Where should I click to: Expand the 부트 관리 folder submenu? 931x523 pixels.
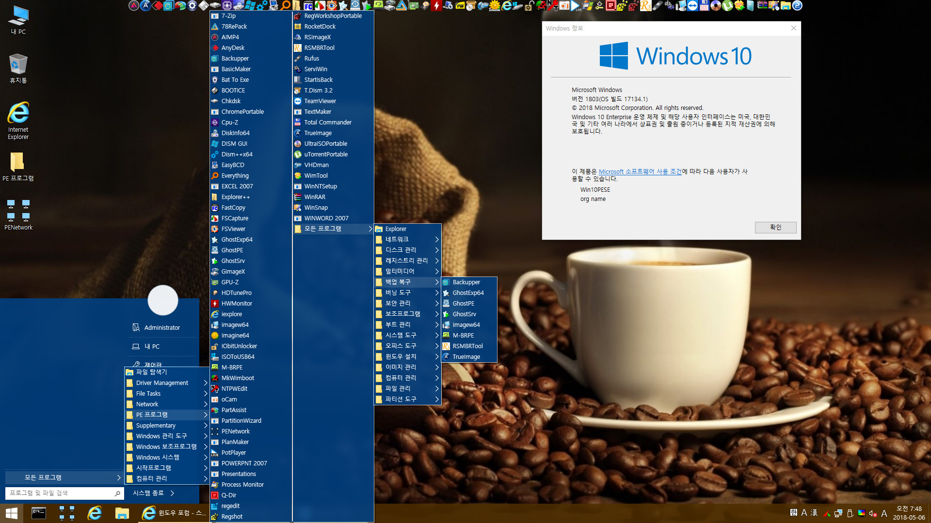(x=407, y=325)
